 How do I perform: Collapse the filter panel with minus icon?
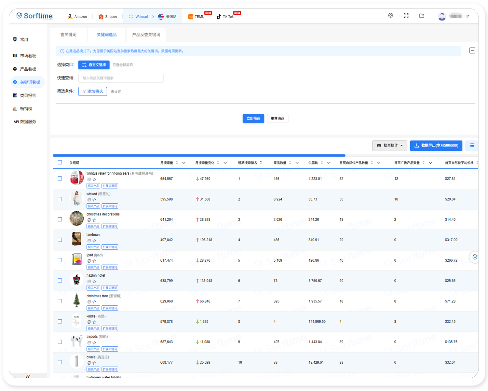coord(472,51)
